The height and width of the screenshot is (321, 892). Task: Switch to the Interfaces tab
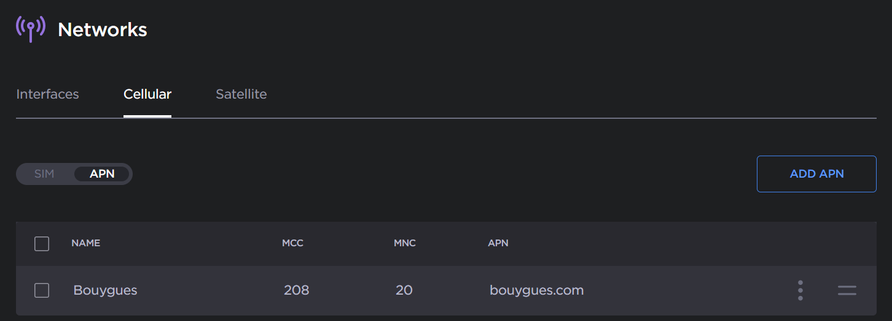pyautogui.click(x=47, y=94)
